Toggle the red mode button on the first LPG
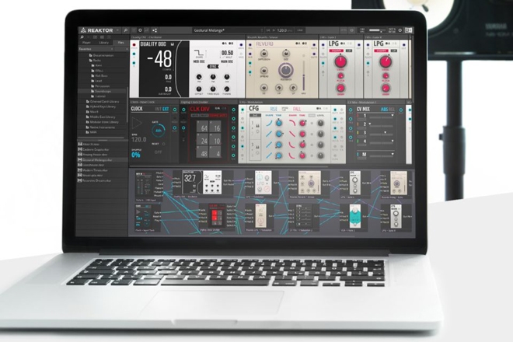The image size is (513, 342). [337, 51]
